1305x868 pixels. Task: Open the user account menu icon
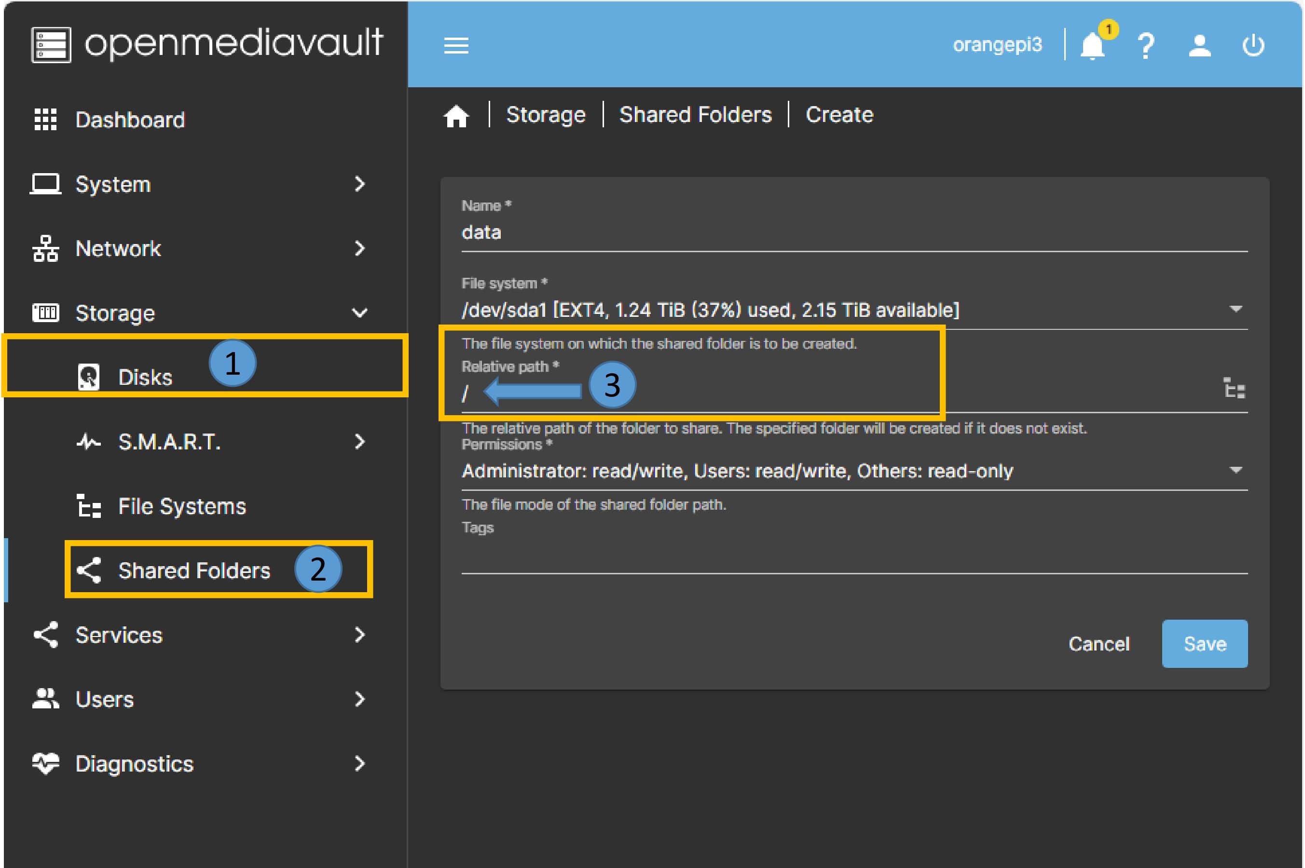pyautogui.click(x=1199, y=45)
